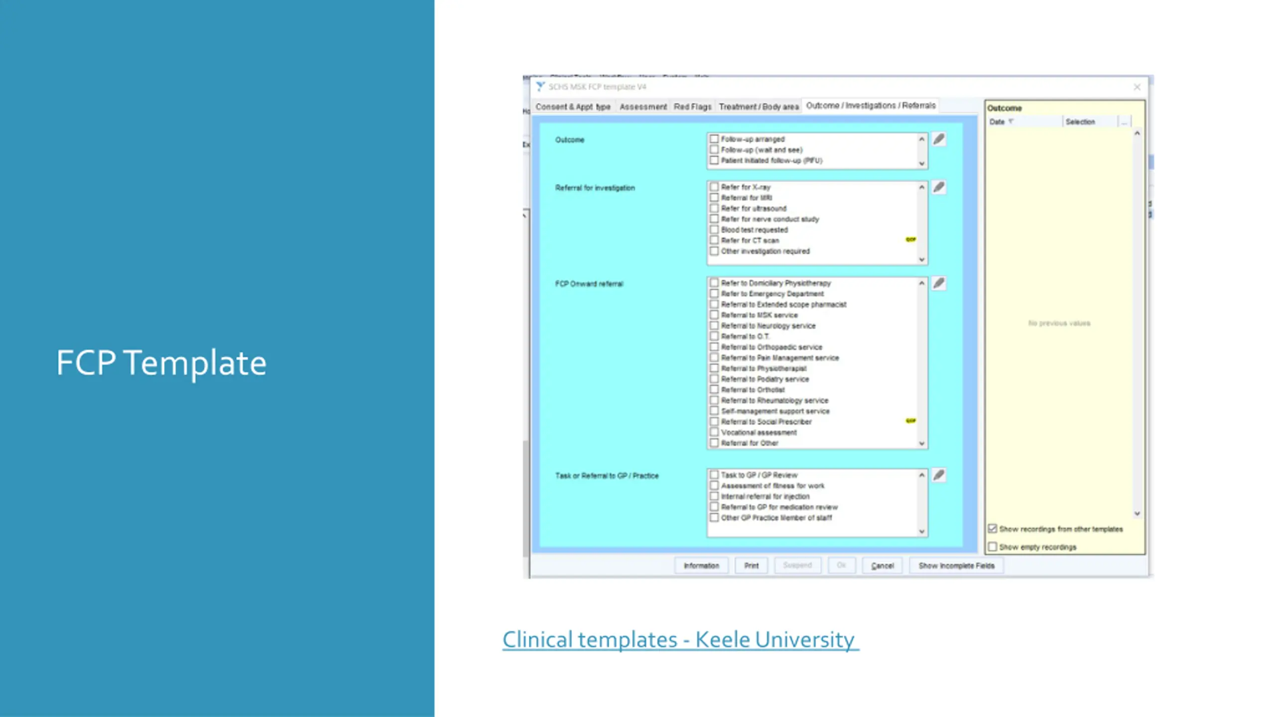This screenshot has width=1275, height=717.
Task: Click down arrow of Task or Referral to GP list
Action: [x=922, y=531]
